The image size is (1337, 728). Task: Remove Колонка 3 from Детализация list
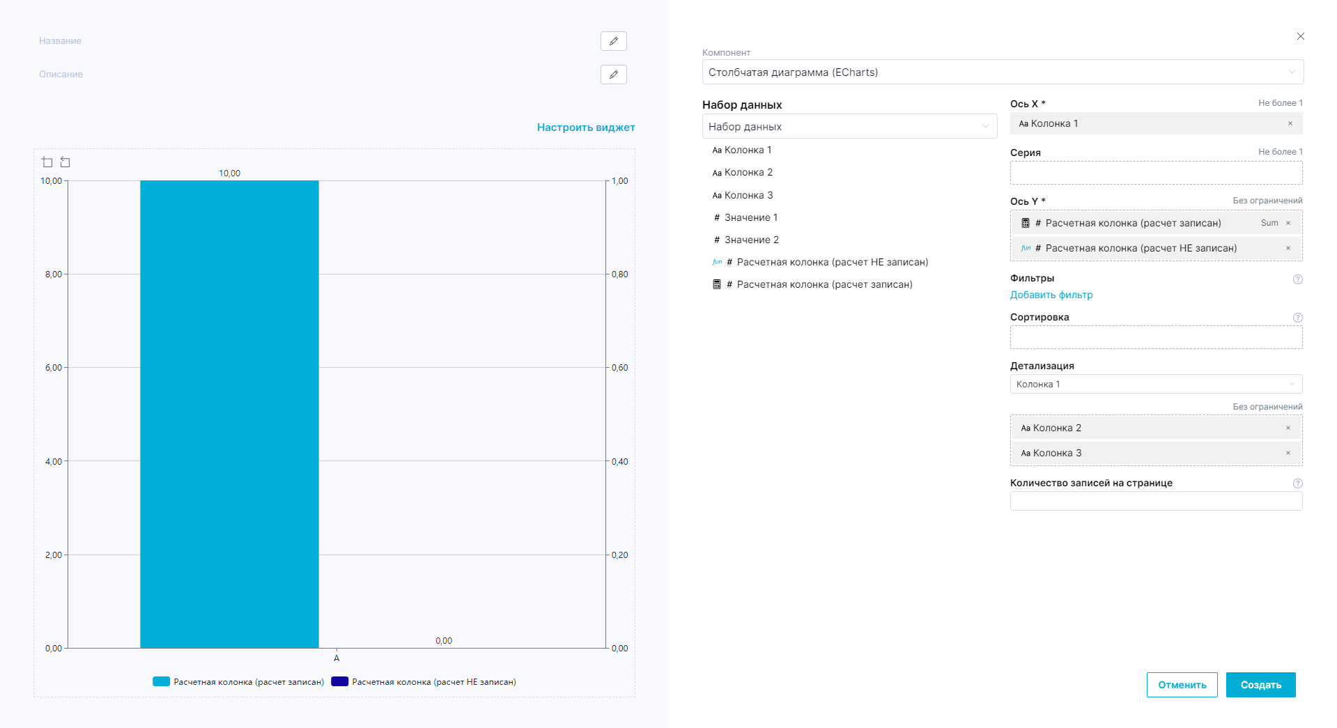[x=1288, y=453]
